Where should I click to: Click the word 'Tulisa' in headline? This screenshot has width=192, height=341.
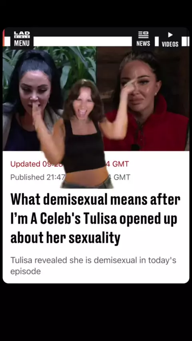click(x=100, y=218)
